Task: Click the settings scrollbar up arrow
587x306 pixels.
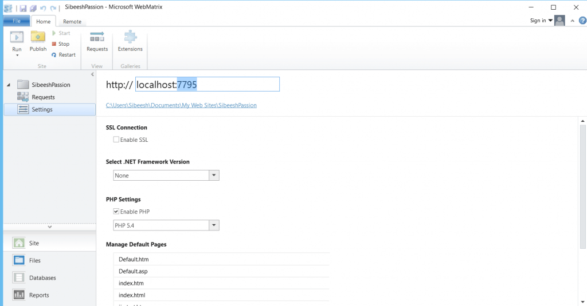Action: (582, 121)
